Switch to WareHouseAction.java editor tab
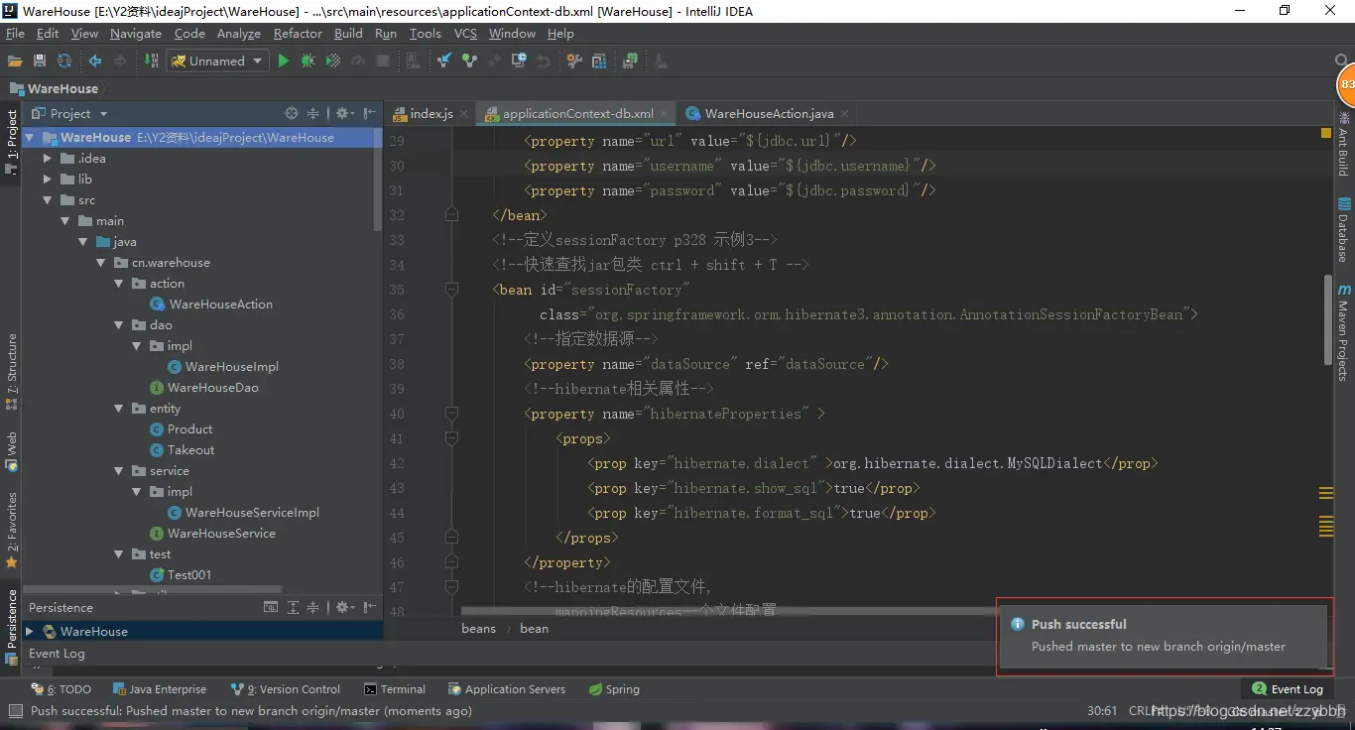The image size is (1355, 730). point(770,113)
